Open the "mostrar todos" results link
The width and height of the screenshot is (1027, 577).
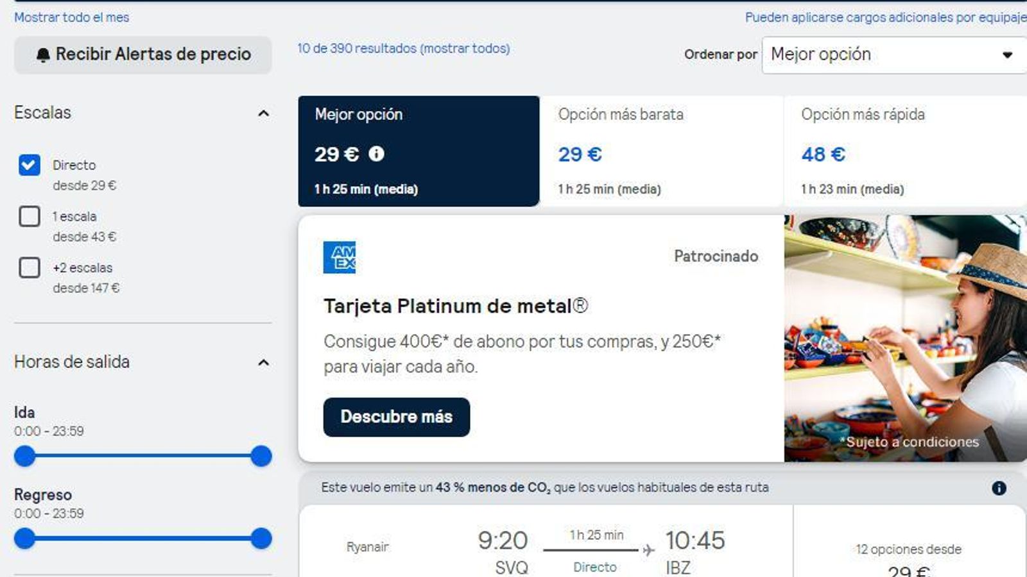[x=463, y=48]
